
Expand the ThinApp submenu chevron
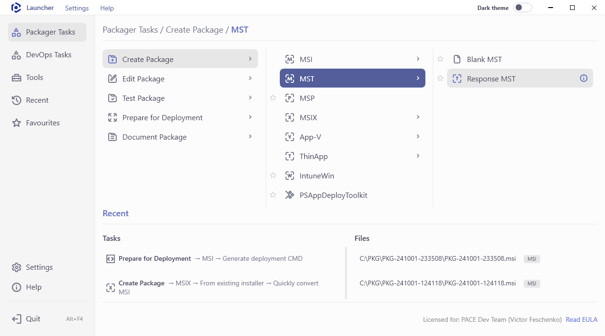[x=418, y=156]
